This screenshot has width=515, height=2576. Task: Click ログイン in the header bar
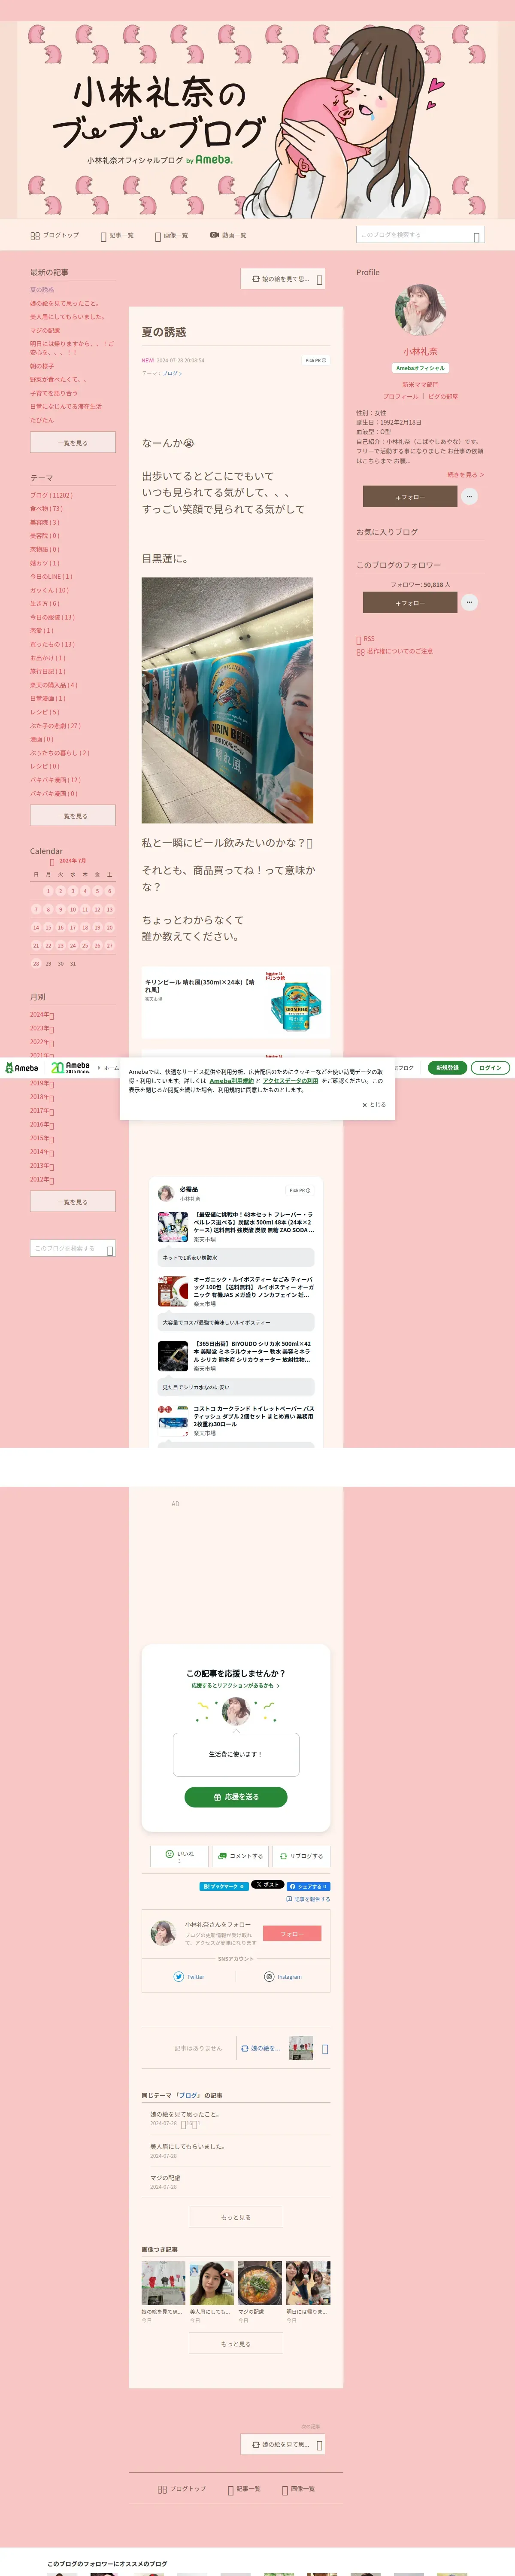(x=490, y=1068)
